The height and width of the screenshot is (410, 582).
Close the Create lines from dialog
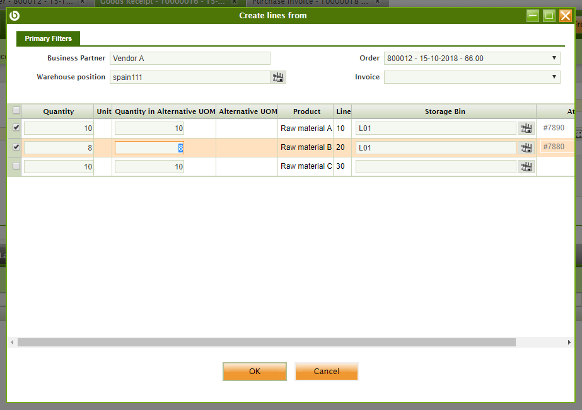click(566, 16)
